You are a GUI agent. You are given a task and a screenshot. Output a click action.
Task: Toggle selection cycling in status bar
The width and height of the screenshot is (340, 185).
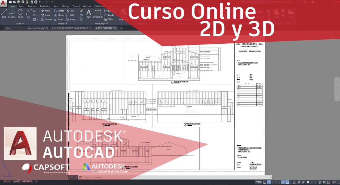[295, 182]
